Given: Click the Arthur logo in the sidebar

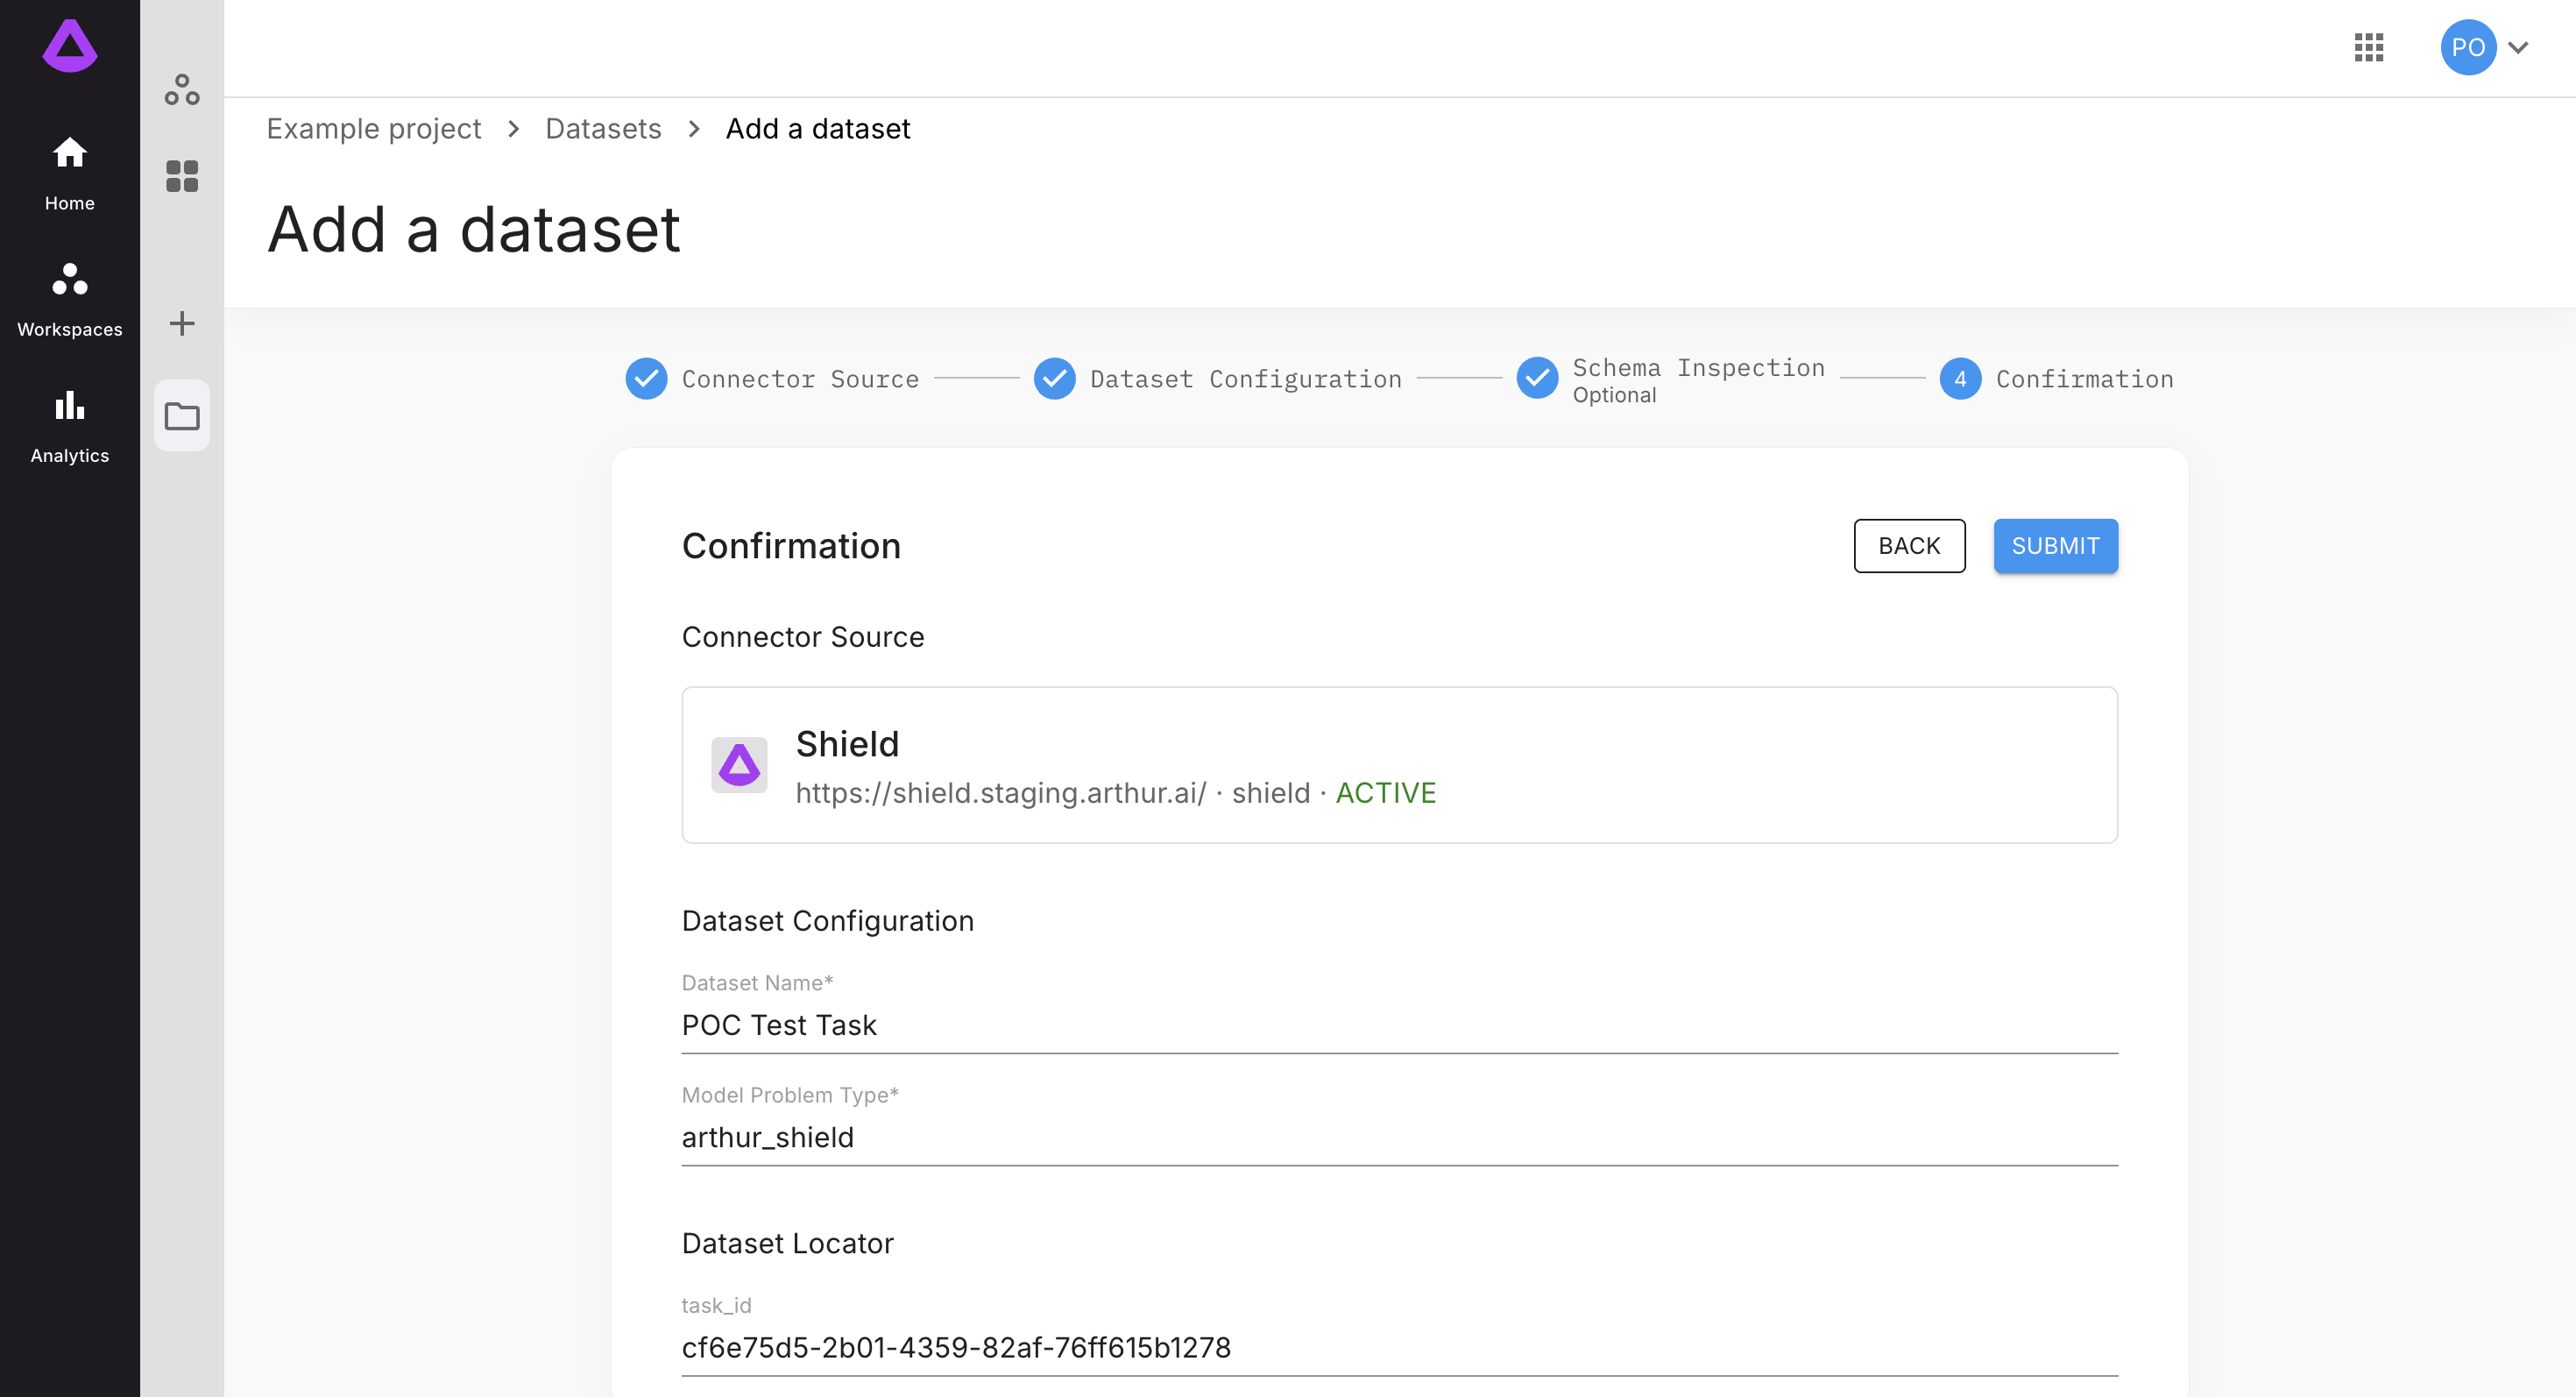Looking at the screenshot, I should [x=69, y=46].
